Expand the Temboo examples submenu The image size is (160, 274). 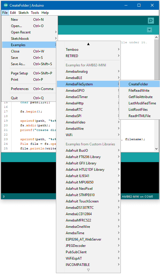pyautogui.click(x=89, y=50)
